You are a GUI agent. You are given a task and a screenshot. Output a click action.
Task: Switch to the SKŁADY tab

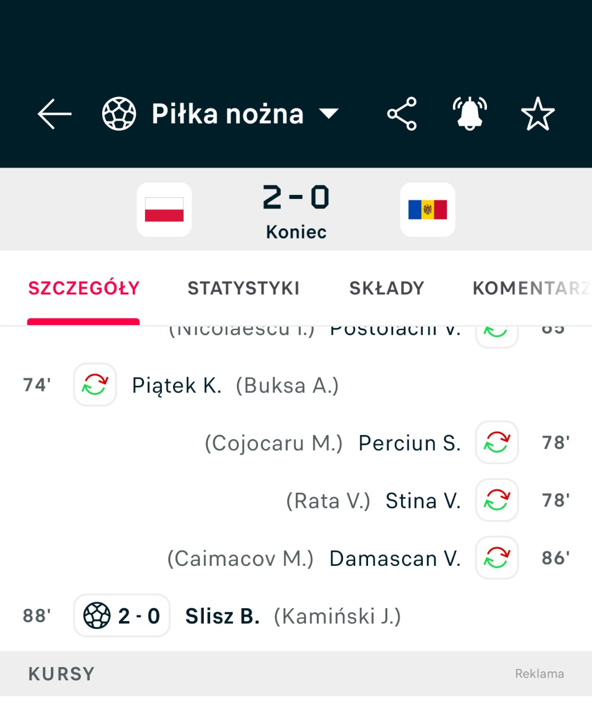[386, 288]
